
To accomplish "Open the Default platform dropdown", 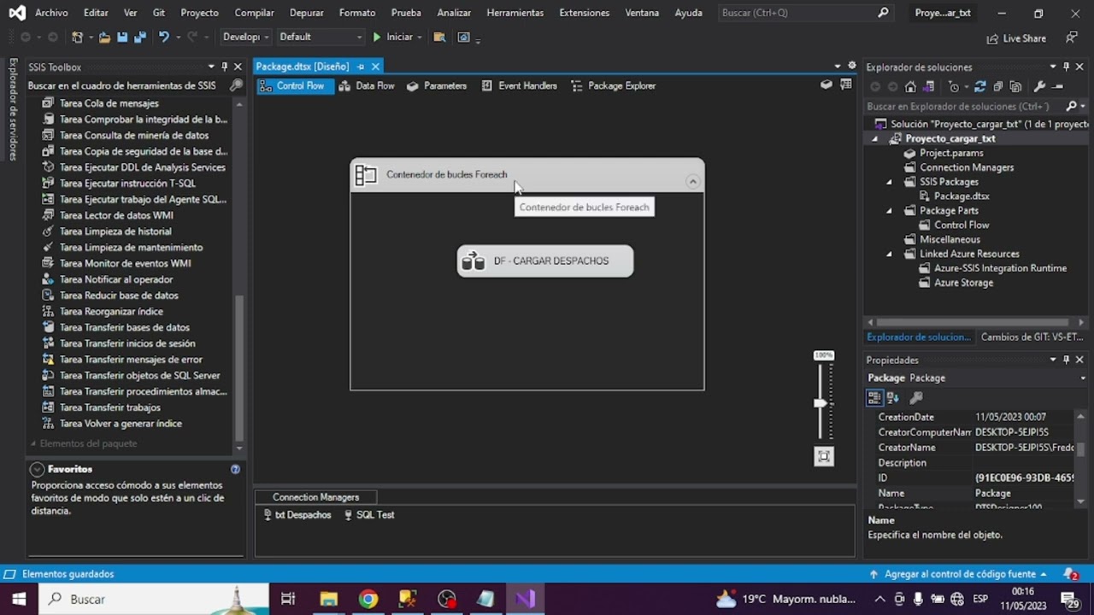I will click(320, 37).
